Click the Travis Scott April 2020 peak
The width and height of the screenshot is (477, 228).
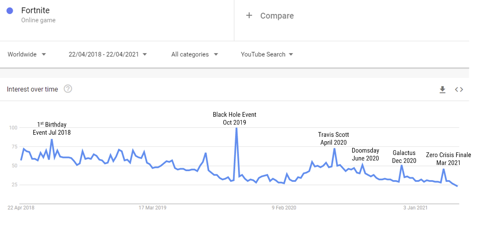coord(334,149)
